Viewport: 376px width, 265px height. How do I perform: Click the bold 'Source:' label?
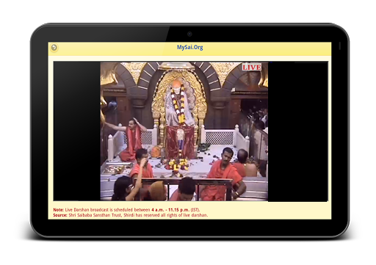click(60, 215)
